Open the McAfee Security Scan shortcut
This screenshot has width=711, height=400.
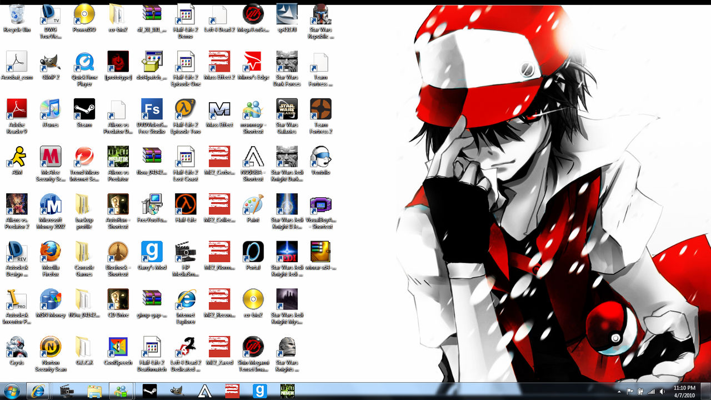(x=51, y=164)
